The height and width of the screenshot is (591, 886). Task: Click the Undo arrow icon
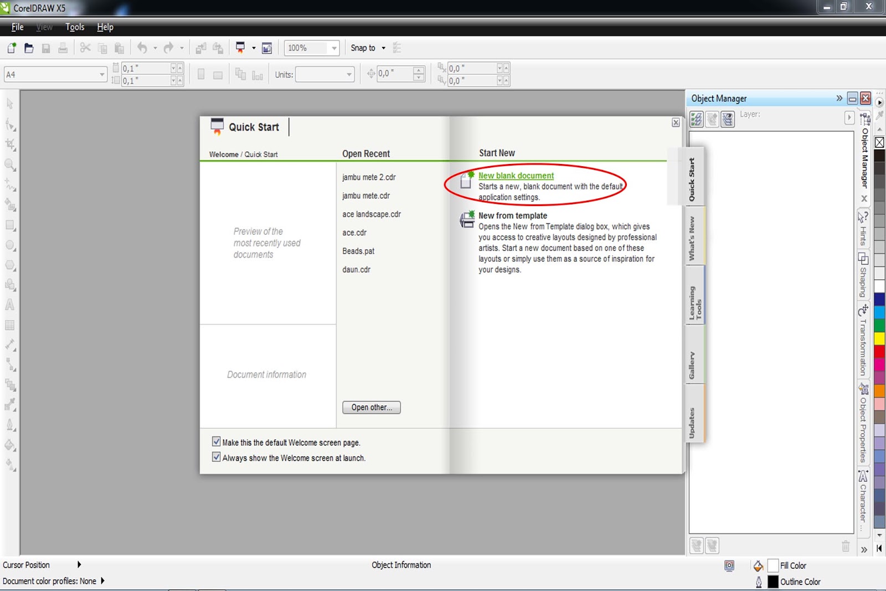[142, 48]
